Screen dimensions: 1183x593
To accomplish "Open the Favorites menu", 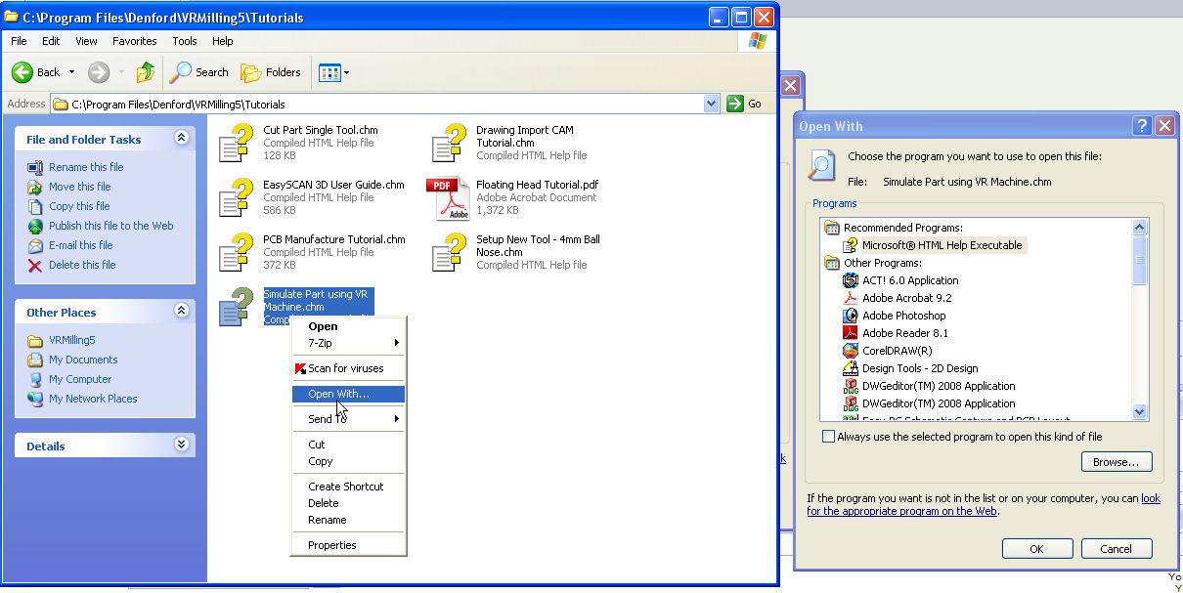I will point(134,41).
